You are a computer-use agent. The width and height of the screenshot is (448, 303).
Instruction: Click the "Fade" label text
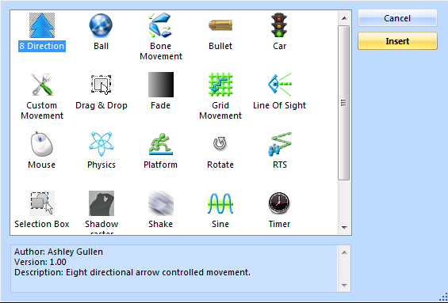(x=161, y=105)
